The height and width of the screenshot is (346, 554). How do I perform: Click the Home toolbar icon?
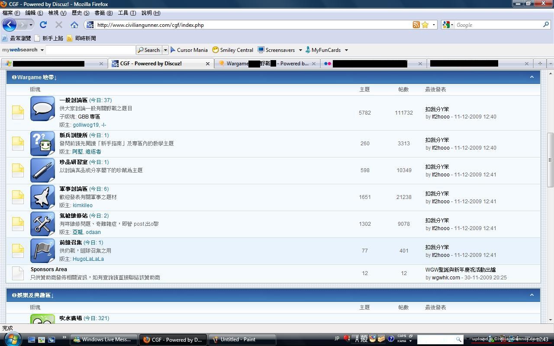[x=74, y=25]
